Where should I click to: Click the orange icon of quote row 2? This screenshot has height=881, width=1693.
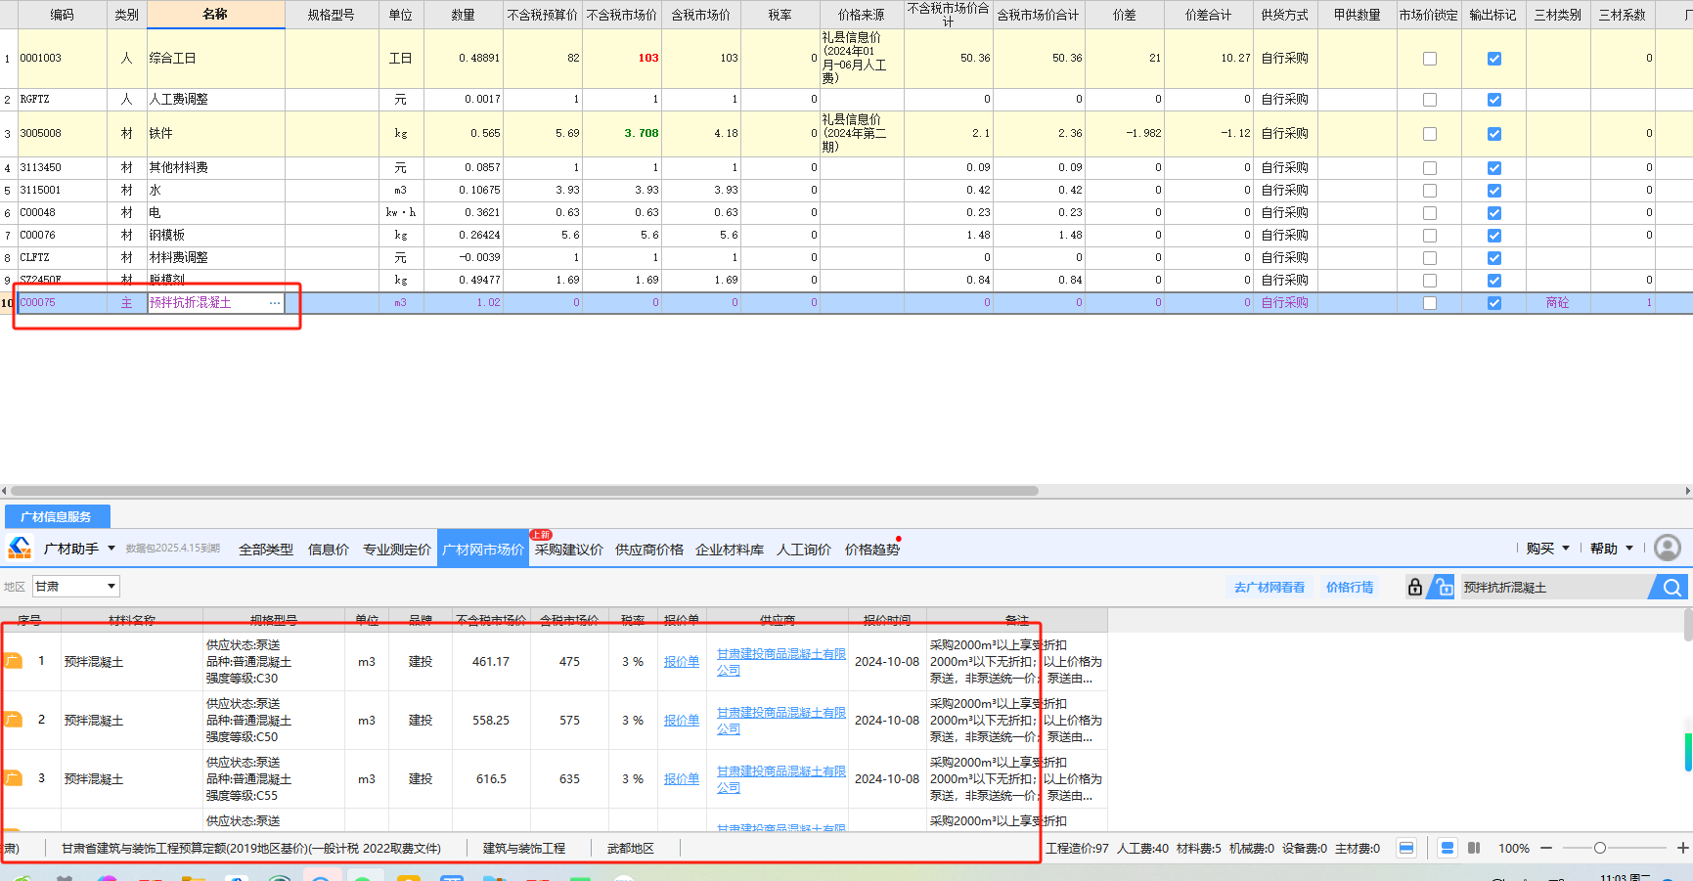point(13,720)
